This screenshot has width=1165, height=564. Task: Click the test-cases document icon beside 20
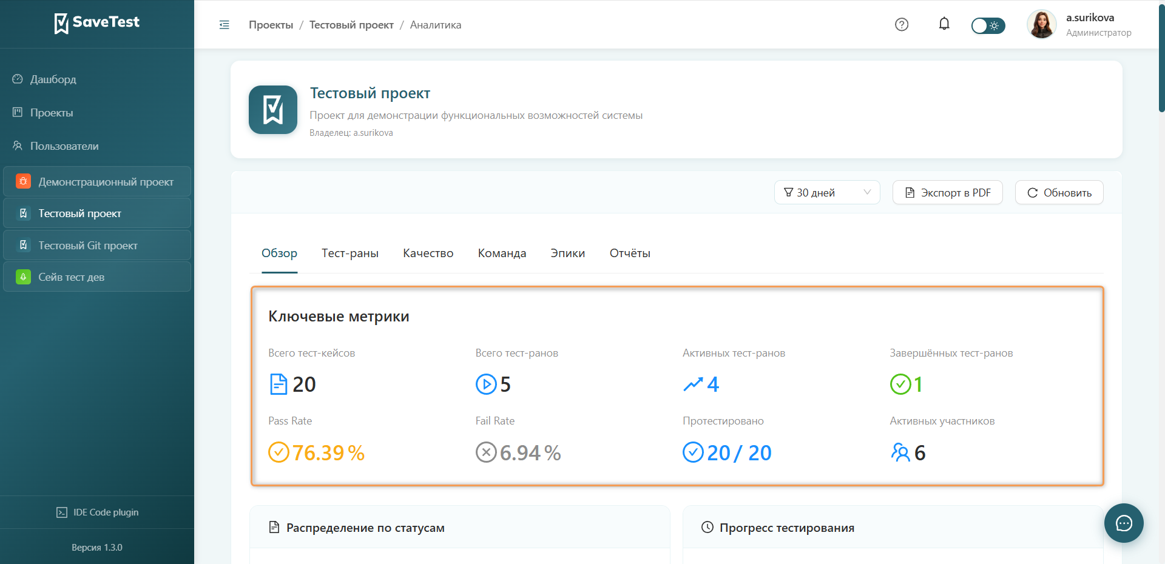click(279, 384)
